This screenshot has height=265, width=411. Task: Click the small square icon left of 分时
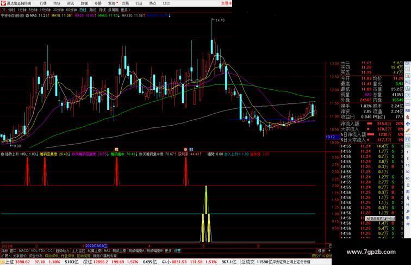point(3,10)
